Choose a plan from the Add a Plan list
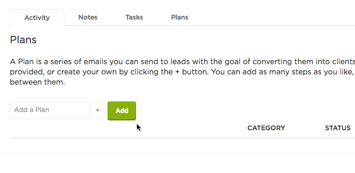355x173 pixels. 58,110
